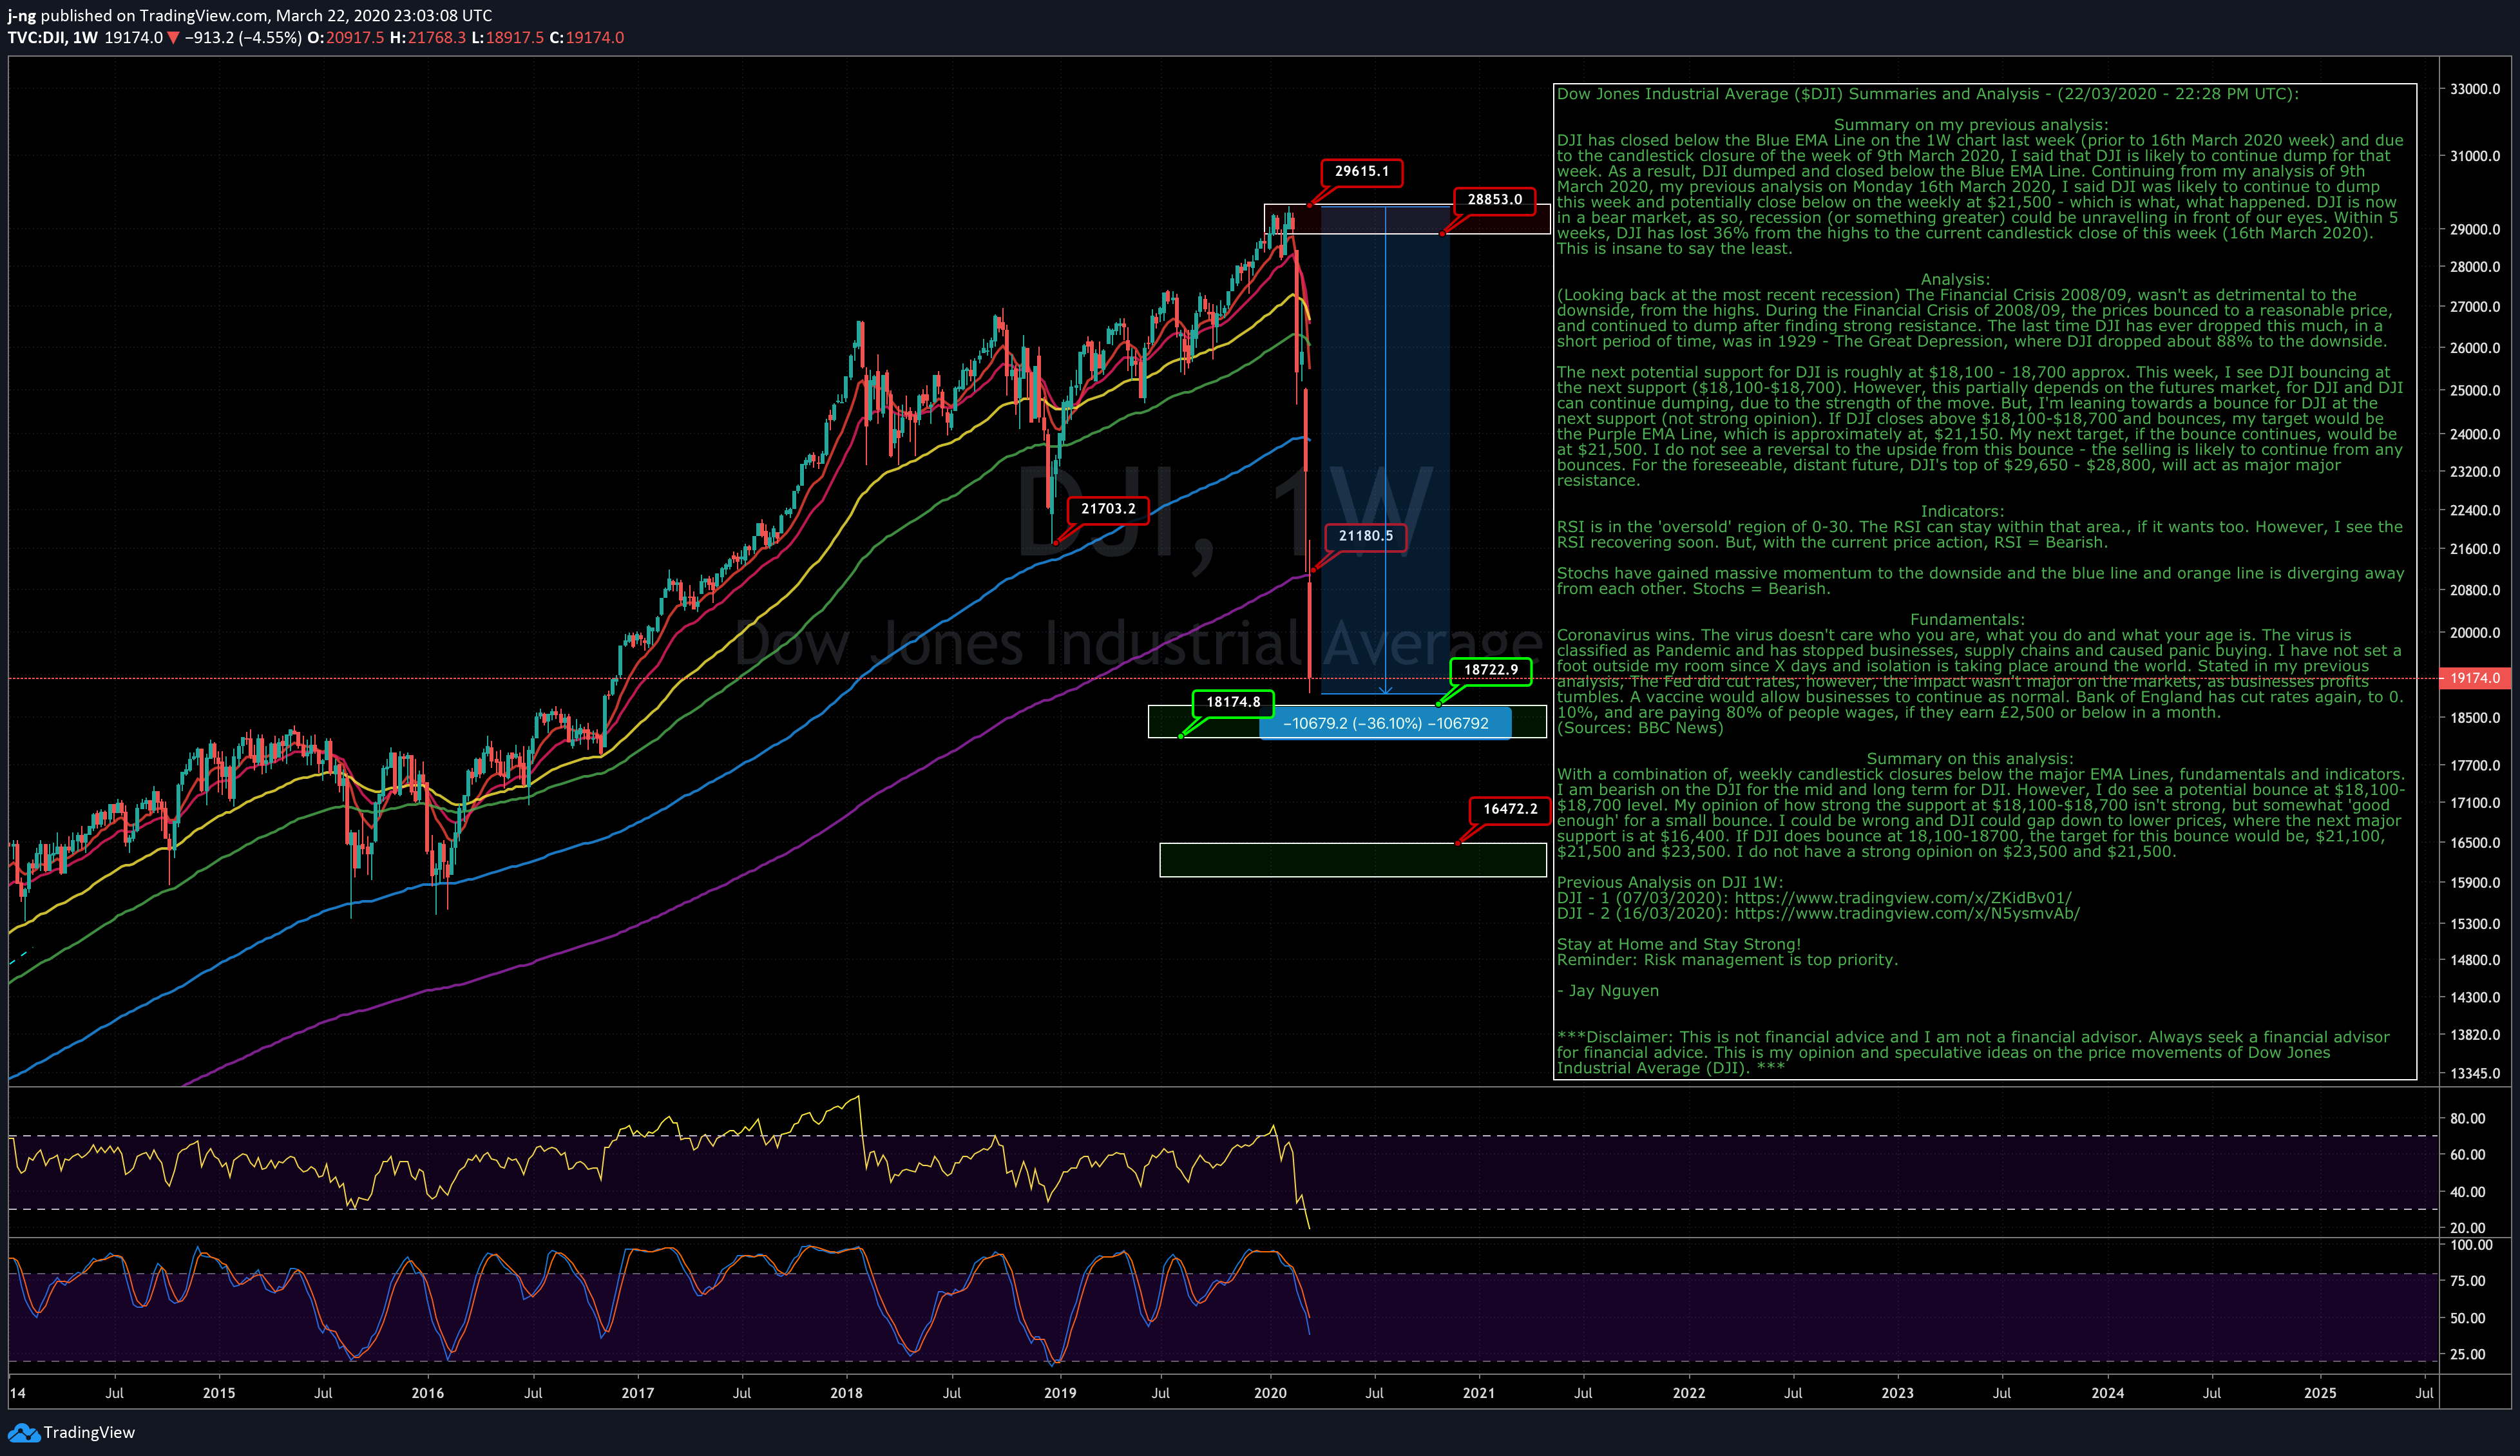Click the 2018 label on the time axis
This screenshot has width=2520, height=1456.
coord(846,1393)
